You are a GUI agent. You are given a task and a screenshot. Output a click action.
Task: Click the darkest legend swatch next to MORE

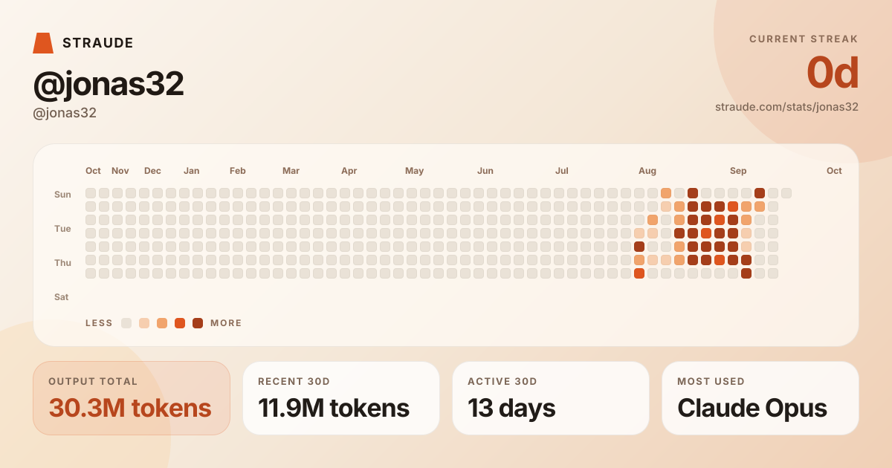[198, 323]
